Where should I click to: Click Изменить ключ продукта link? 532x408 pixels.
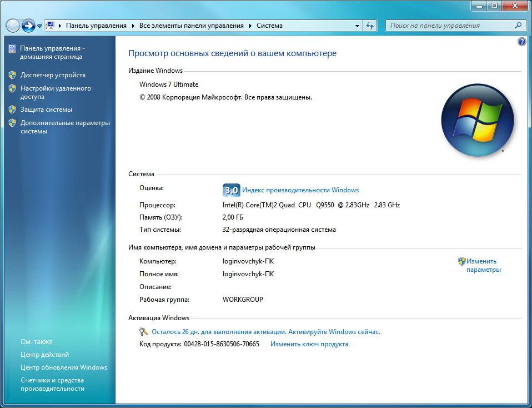tap(309, 344)
